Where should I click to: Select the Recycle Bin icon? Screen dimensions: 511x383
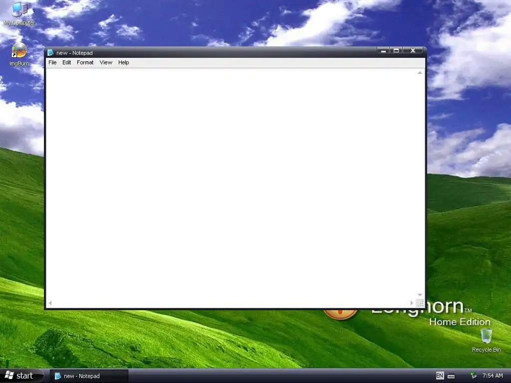tap(486, 341)
